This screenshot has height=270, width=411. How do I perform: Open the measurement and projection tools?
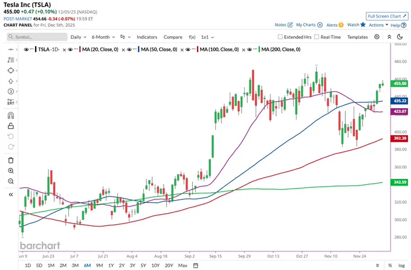click(x=10, y=102)
